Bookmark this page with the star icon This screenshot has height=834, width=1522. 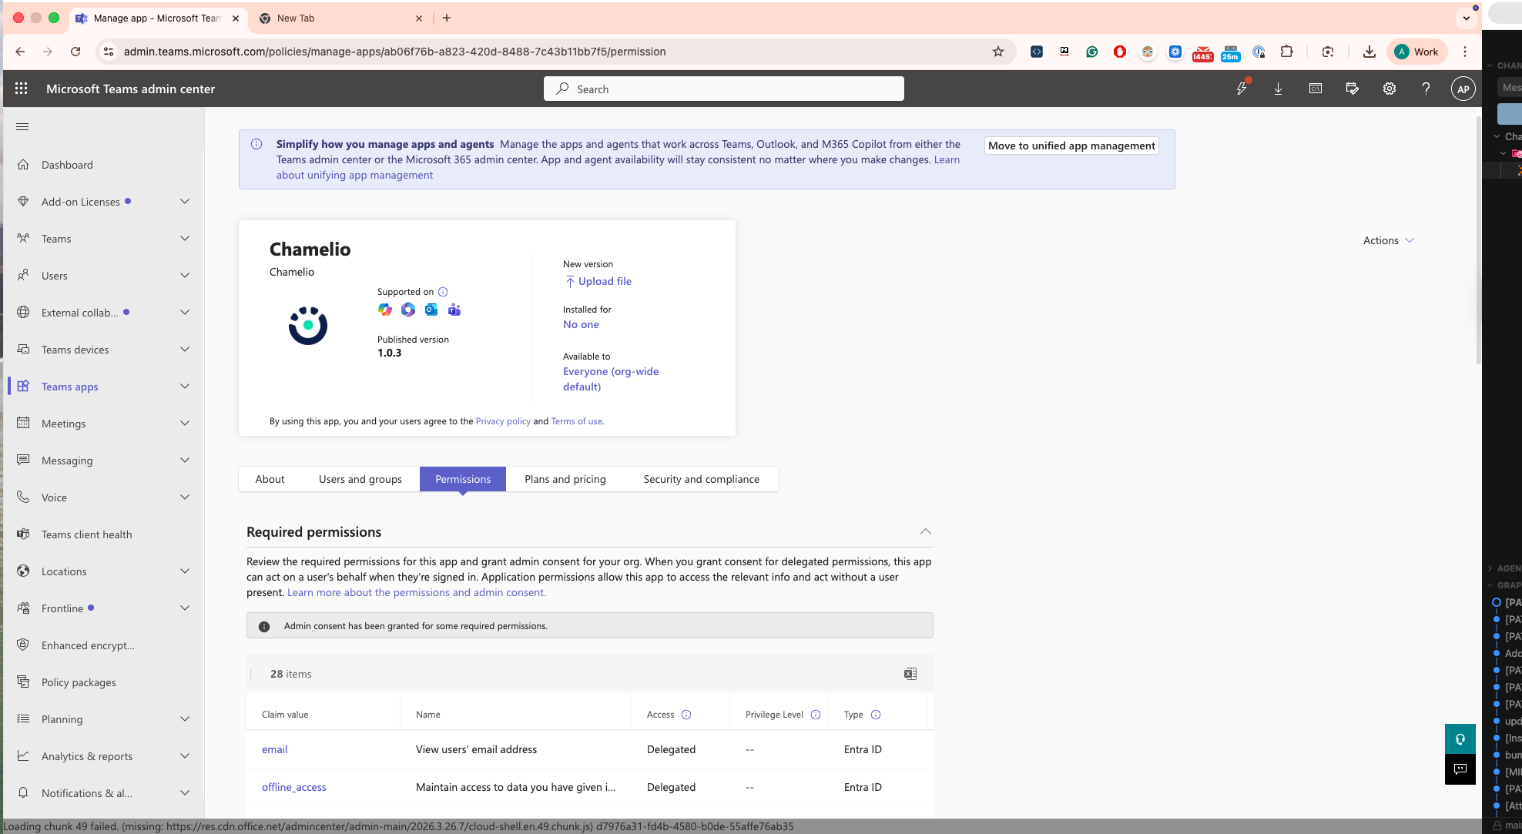tap(998, 52)
